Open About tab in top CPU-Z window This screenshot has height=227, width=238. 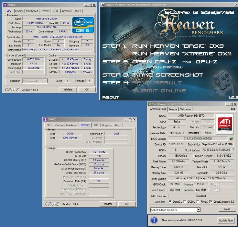[78, 11]
